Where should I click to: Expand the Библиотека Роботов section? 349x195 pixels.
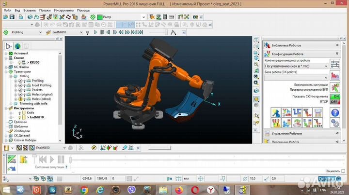coord(337,45)
